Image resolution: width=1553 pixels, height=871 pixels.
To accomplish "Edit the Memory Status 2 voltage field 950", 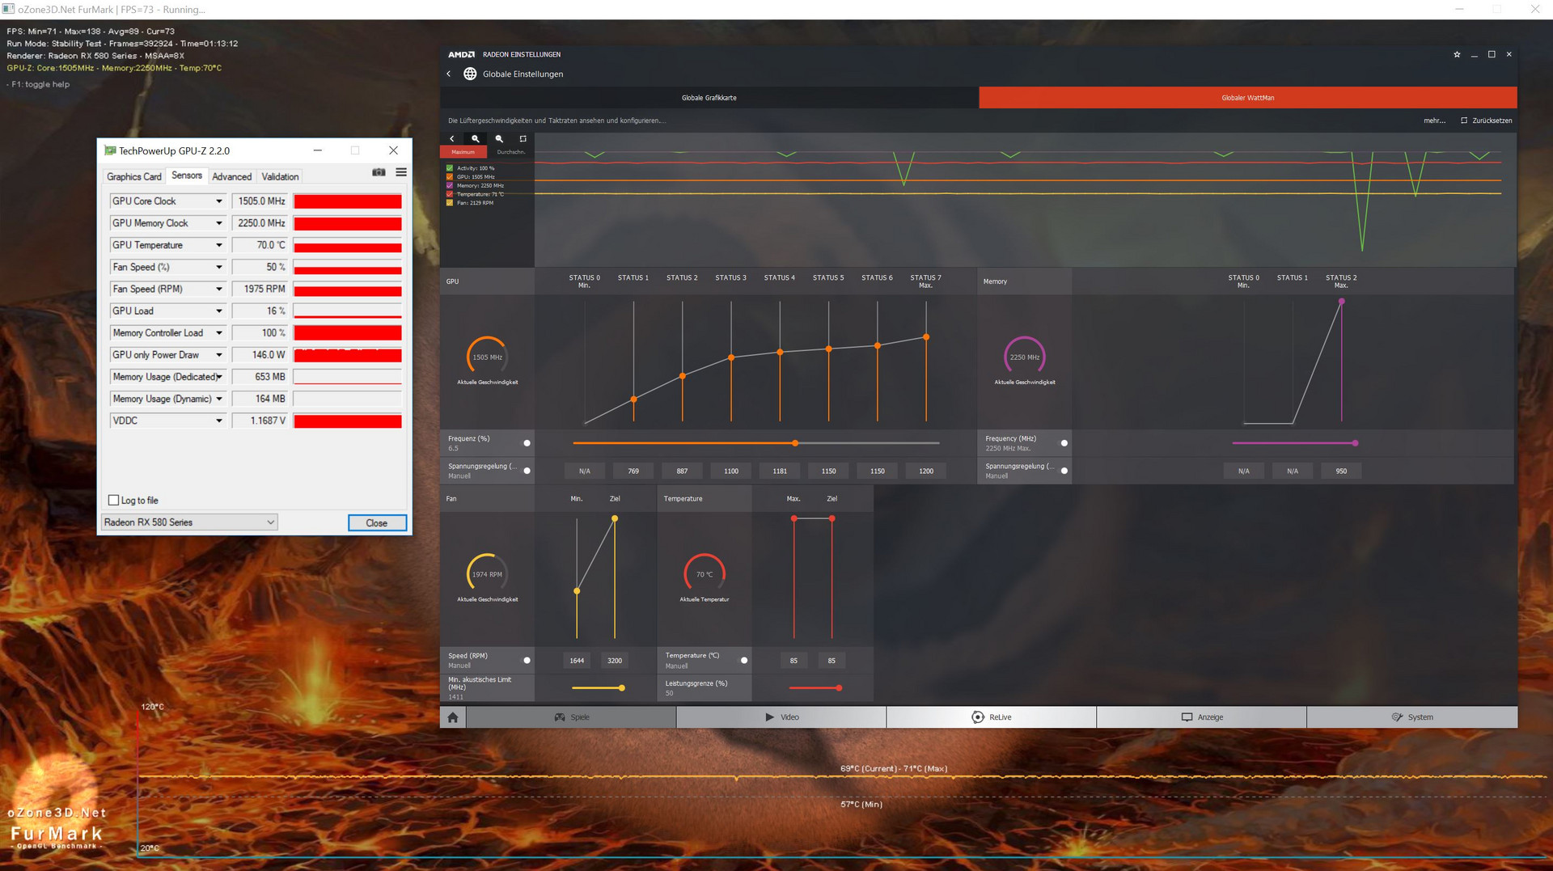I will click(x=1341, y=471).
